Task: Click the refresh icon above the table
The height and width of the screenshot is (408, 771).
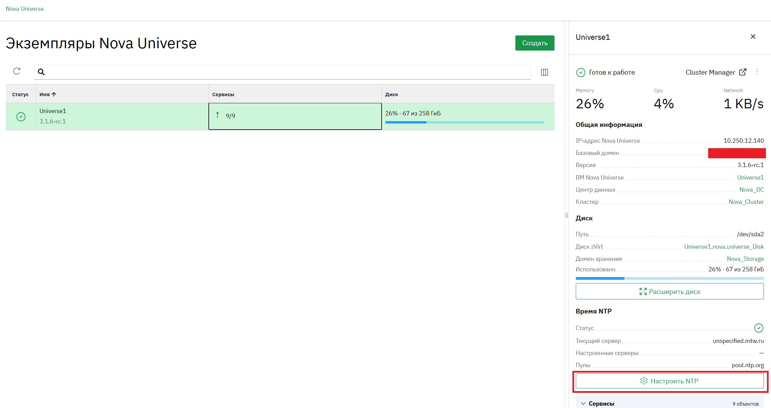Action: [x=17, y=71]
